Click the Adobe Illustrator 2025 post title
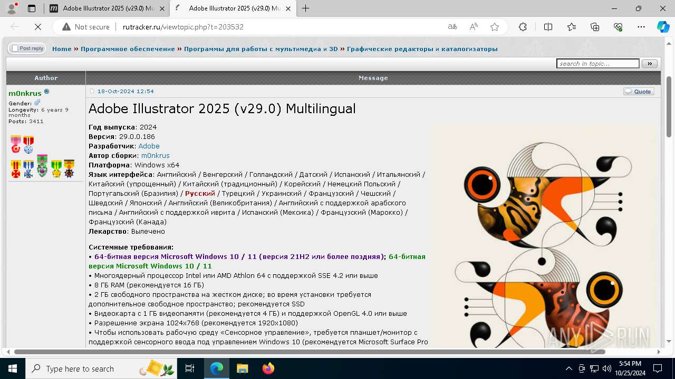The height and width of the screenshot is (379, 675). pos(222,108)
